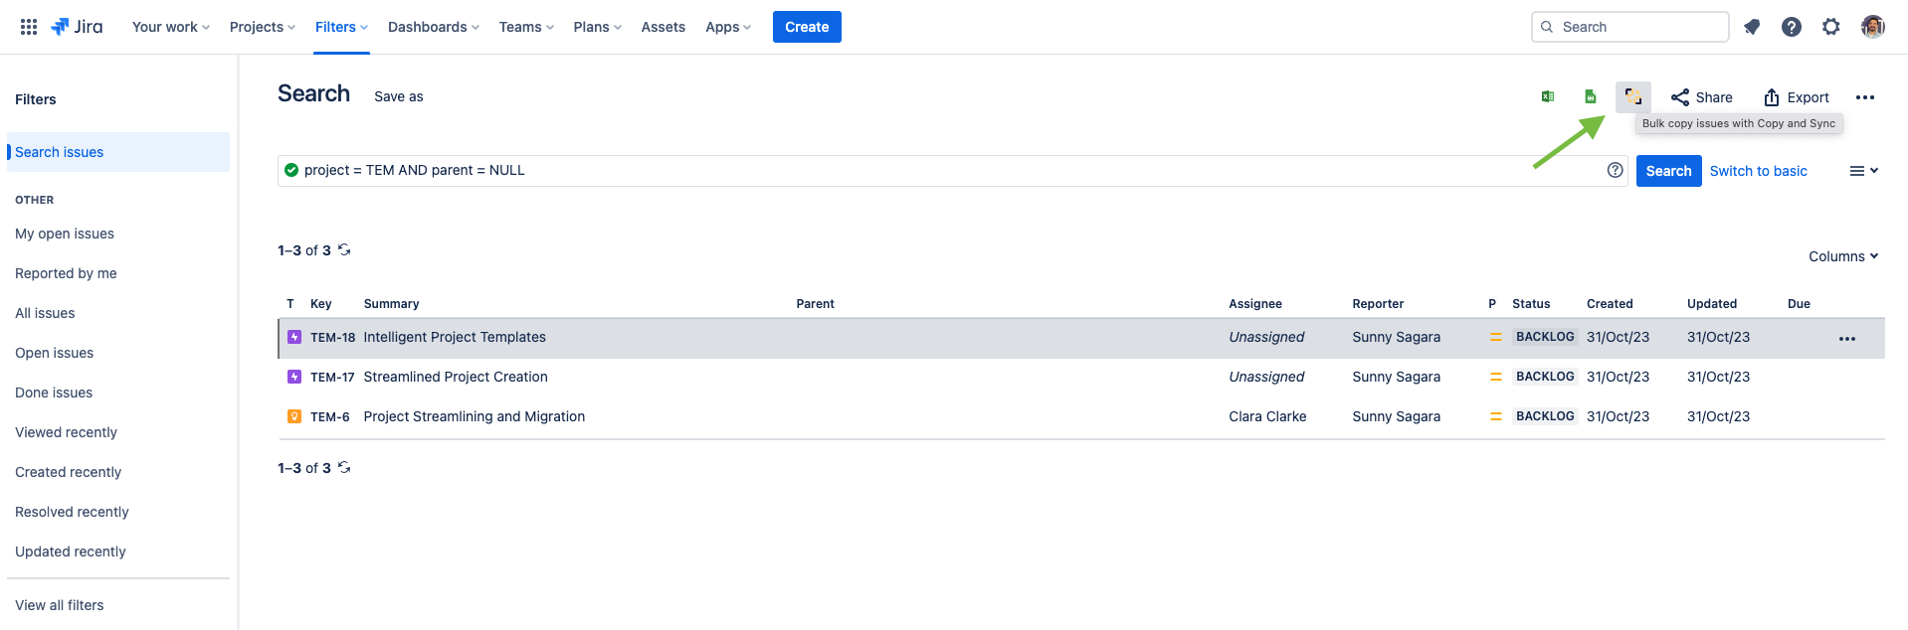Open JQL syntax help icon in query field
This screenshot has width=1908, height=630.
tap(1615, 170)
